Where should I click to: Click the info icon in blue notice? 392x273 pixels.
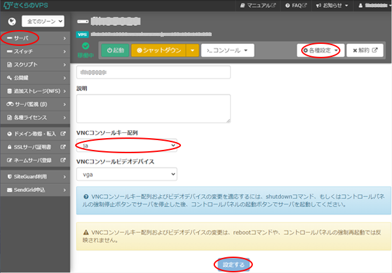click(86, 196)
